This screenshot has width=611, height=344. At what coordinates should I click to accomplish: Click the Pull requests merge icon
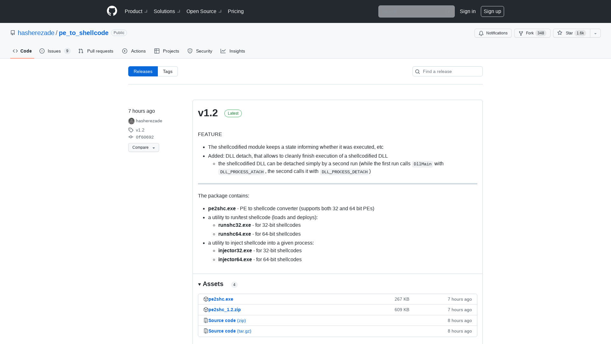click(x=81, y=51)
